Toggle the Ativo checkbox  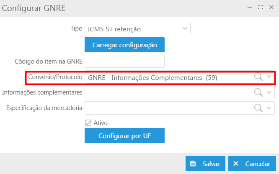point(88,123)
